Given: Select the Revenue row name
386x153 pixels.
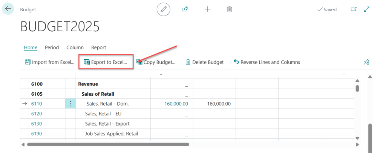Looking at the screenshot, I should pos(88,84).
